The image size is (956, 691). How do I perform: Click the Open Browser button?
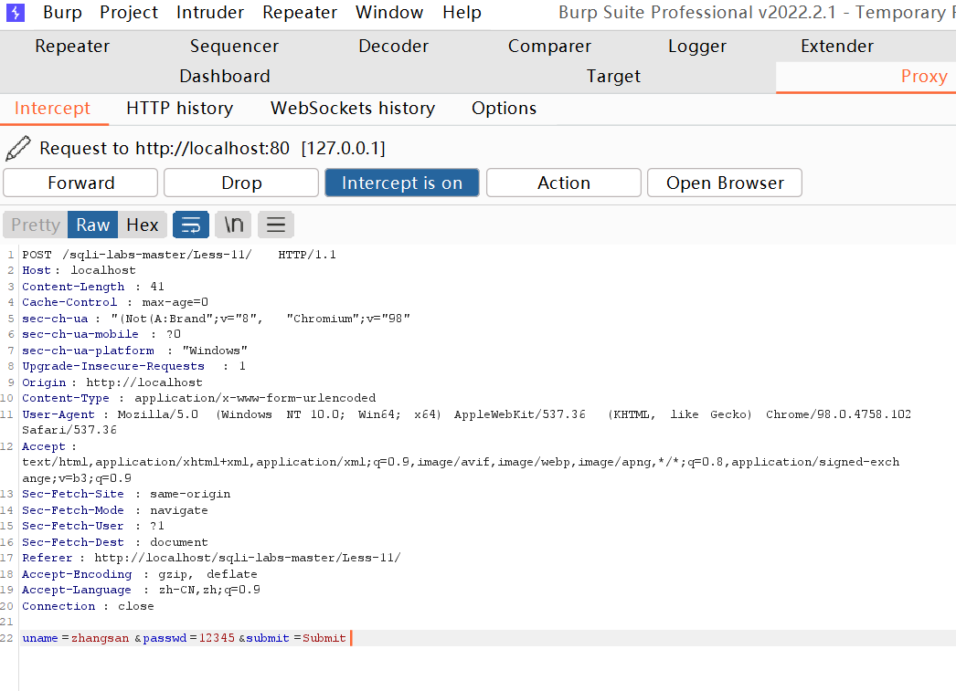(x=725, y=183)
